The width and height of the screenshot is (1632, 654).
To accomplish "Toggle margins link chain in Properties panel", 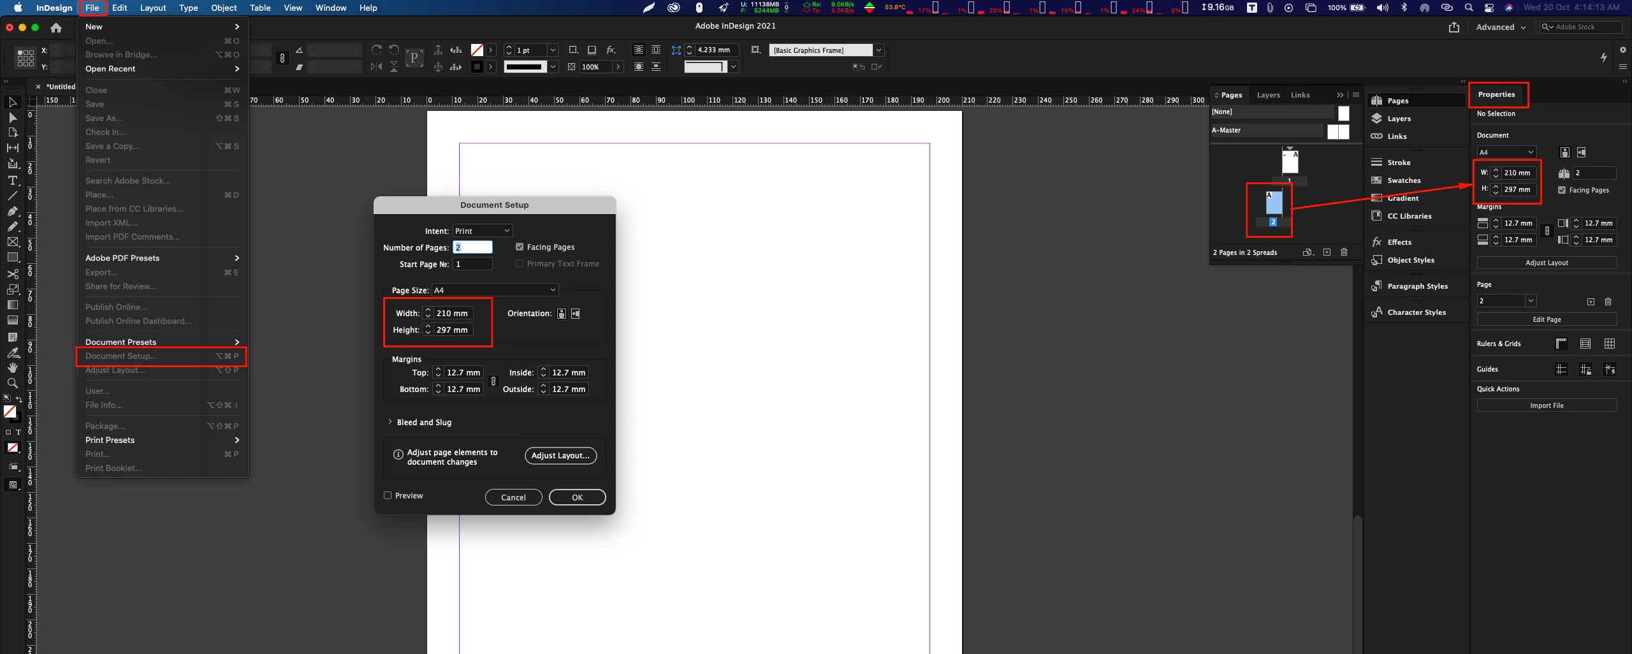I will coord(1547,231).
